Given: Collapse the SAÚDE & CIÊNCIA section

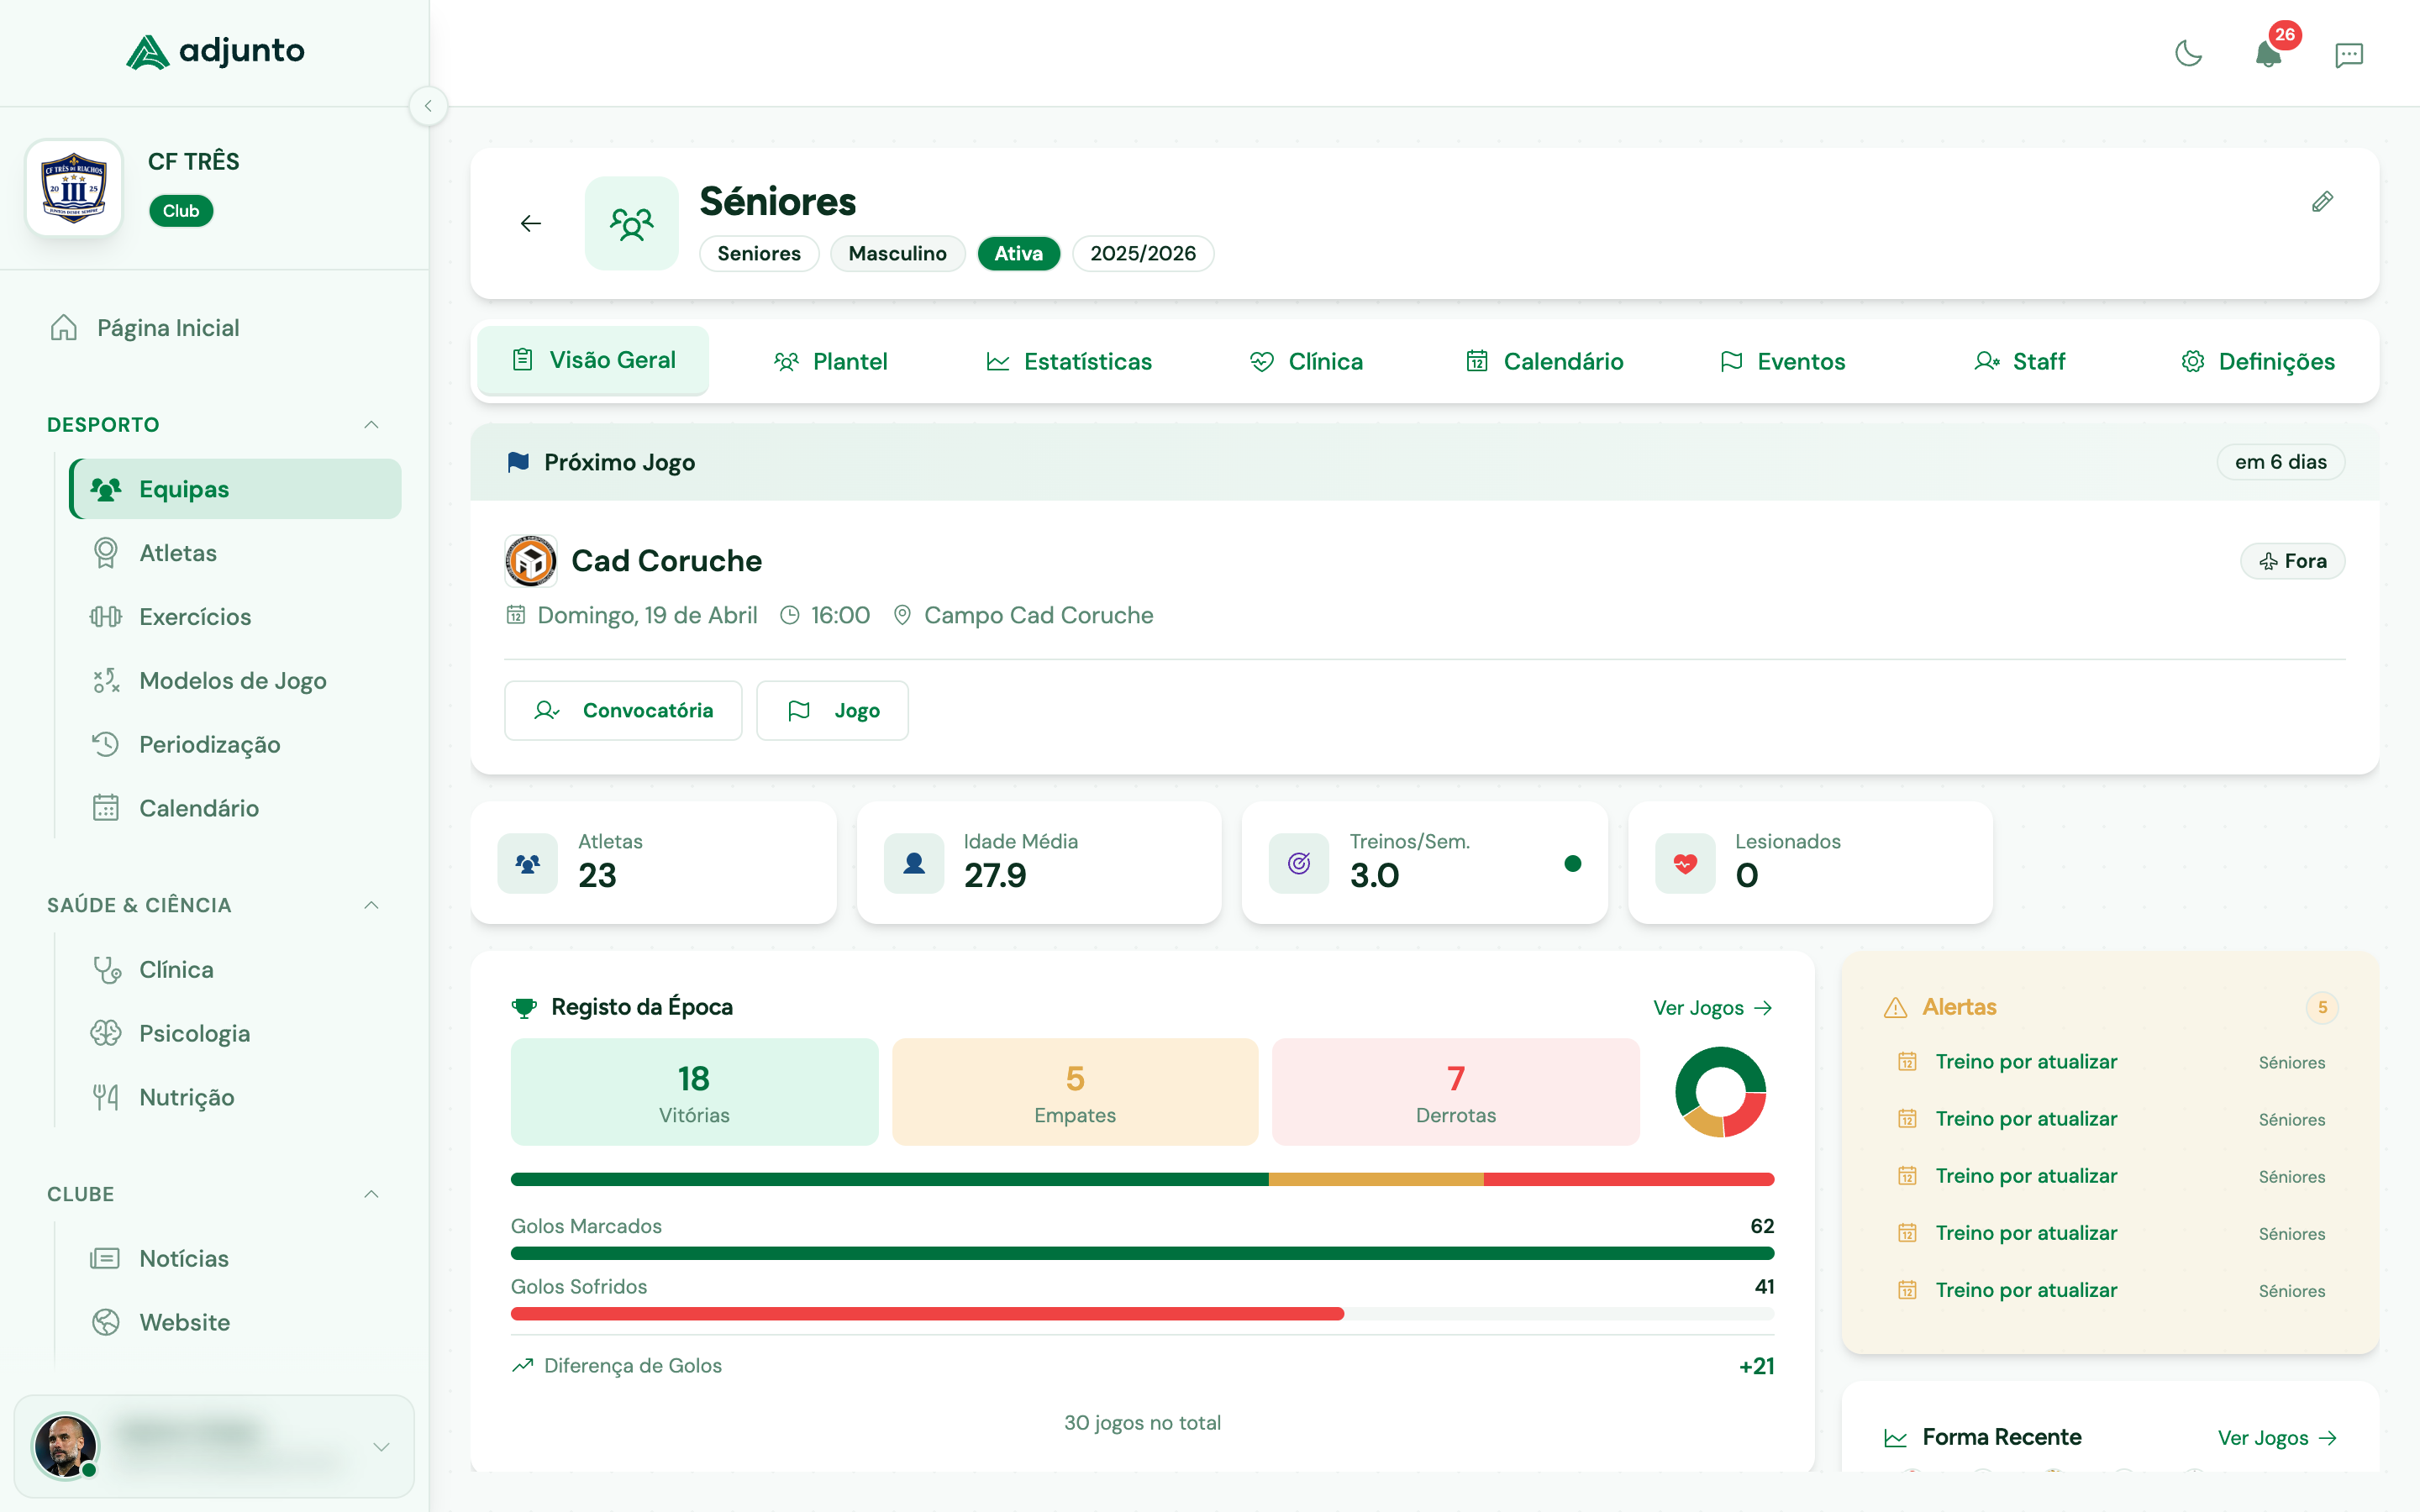Looking at the screenshot, I should [371, 905].
